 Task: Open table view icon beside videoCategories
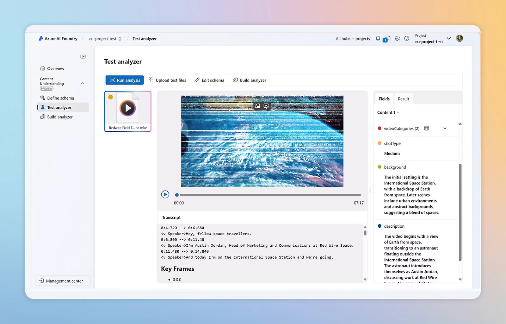(427, 129)
